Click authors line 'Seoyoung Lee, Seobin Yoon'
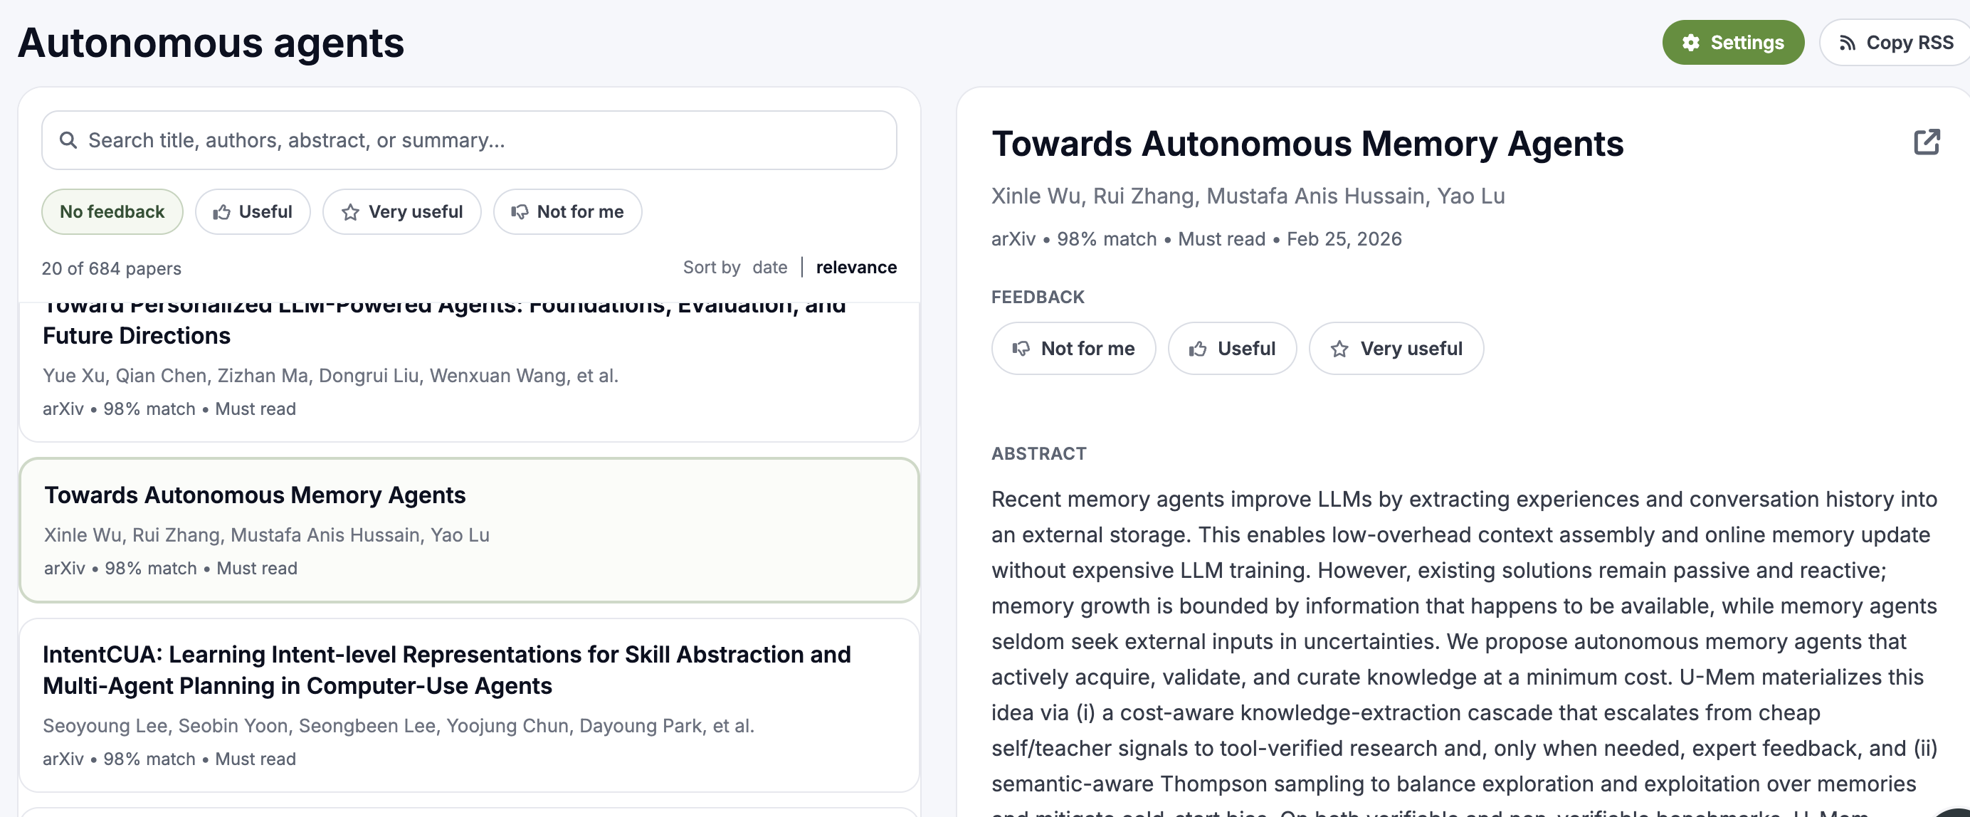Viewport: 1970px width, 817px height. (399, 725)
